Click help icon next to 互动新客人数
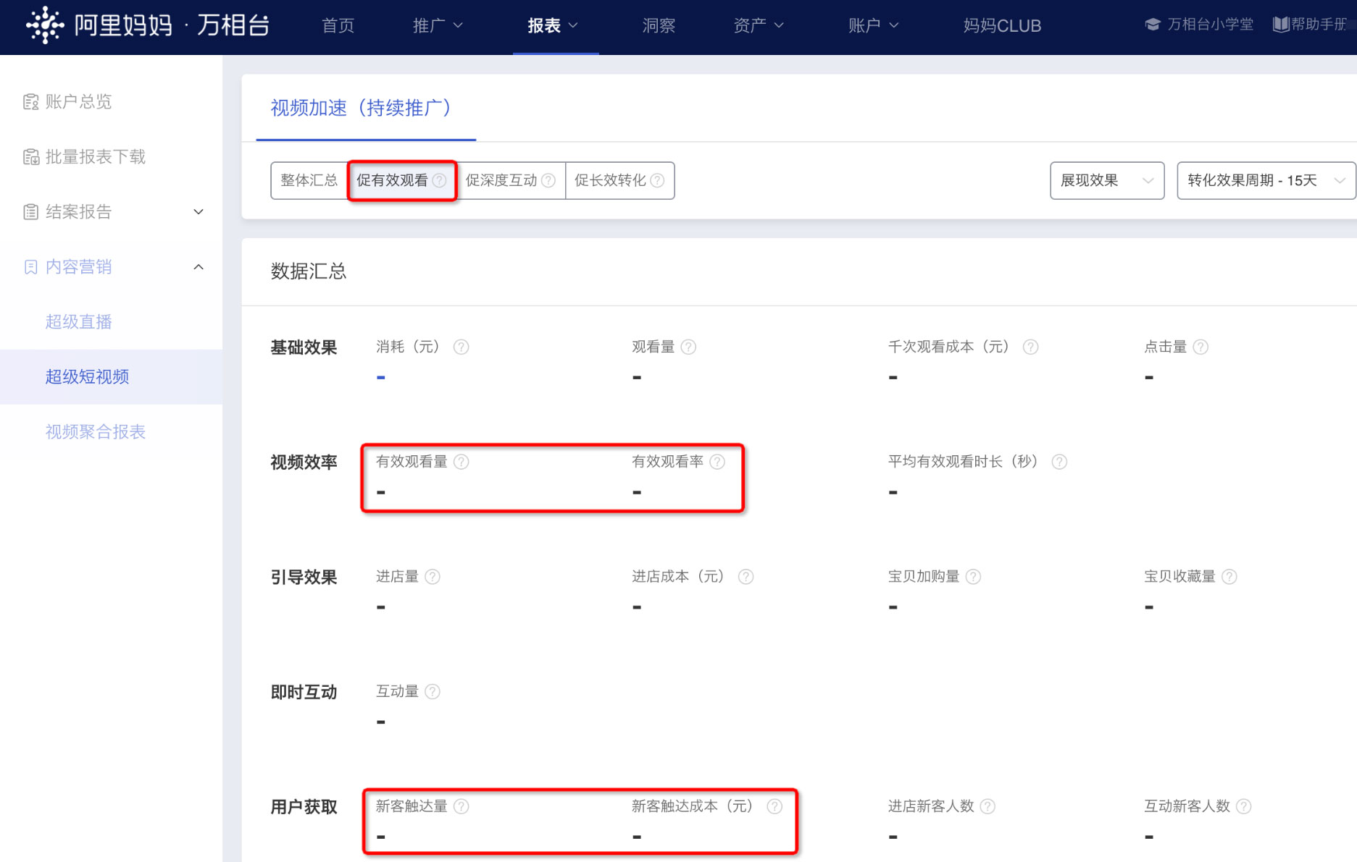 coord(1243,806)
